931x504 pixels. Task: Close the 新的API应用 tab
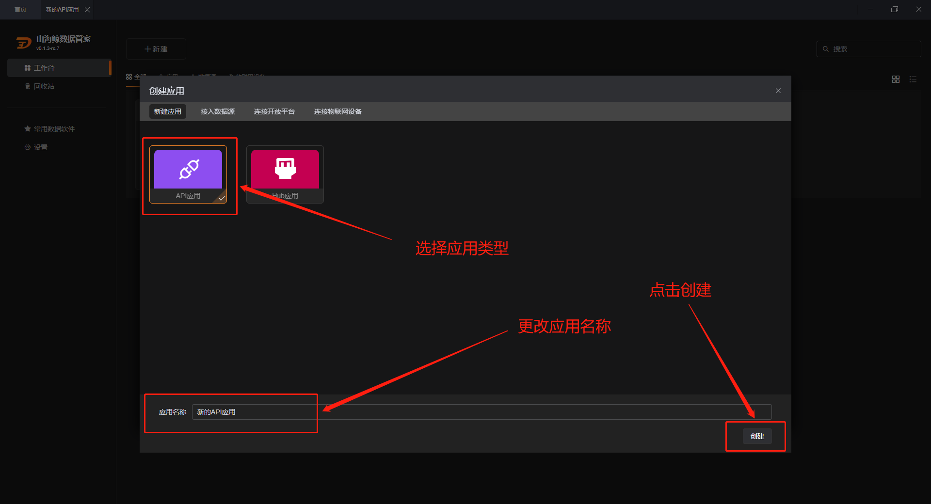(87, 10)
